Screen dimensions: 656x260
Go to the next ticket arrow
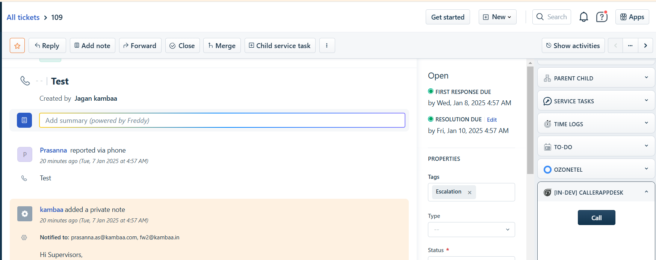point(645,45)
